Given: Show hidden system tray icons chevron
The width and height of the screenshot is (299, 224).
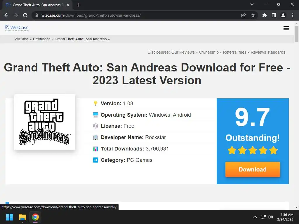Looking at the screenshot, I should coord(255,217).
